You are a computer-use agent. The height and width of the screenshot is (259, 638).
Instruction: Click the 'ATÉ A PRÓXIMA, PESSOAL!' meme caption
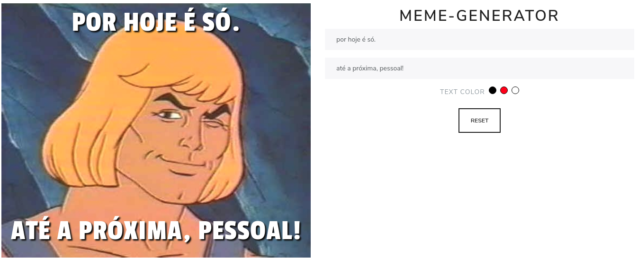coord(156,231)
